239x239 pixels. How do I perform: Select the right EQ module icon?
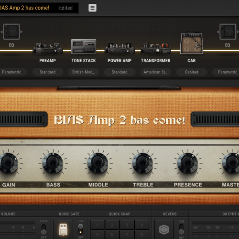tap(228, 32)
